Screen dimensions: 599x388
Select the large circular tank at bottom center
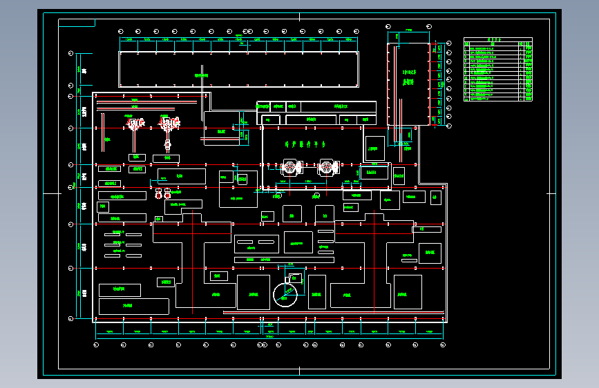point(285,295)
